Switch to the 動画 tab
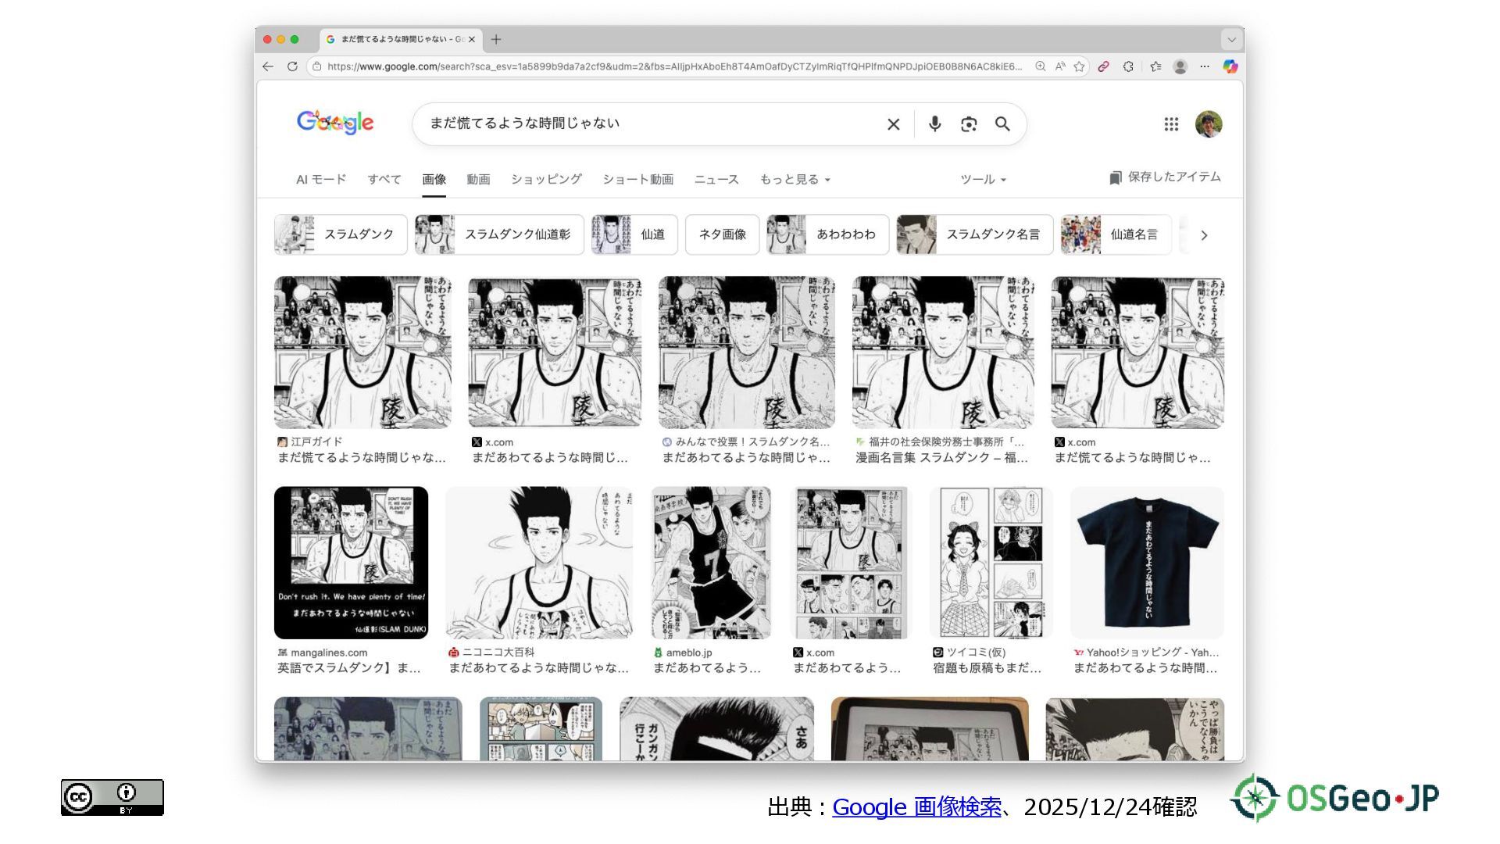1500x844 pixels. click(x=478, y=180)
